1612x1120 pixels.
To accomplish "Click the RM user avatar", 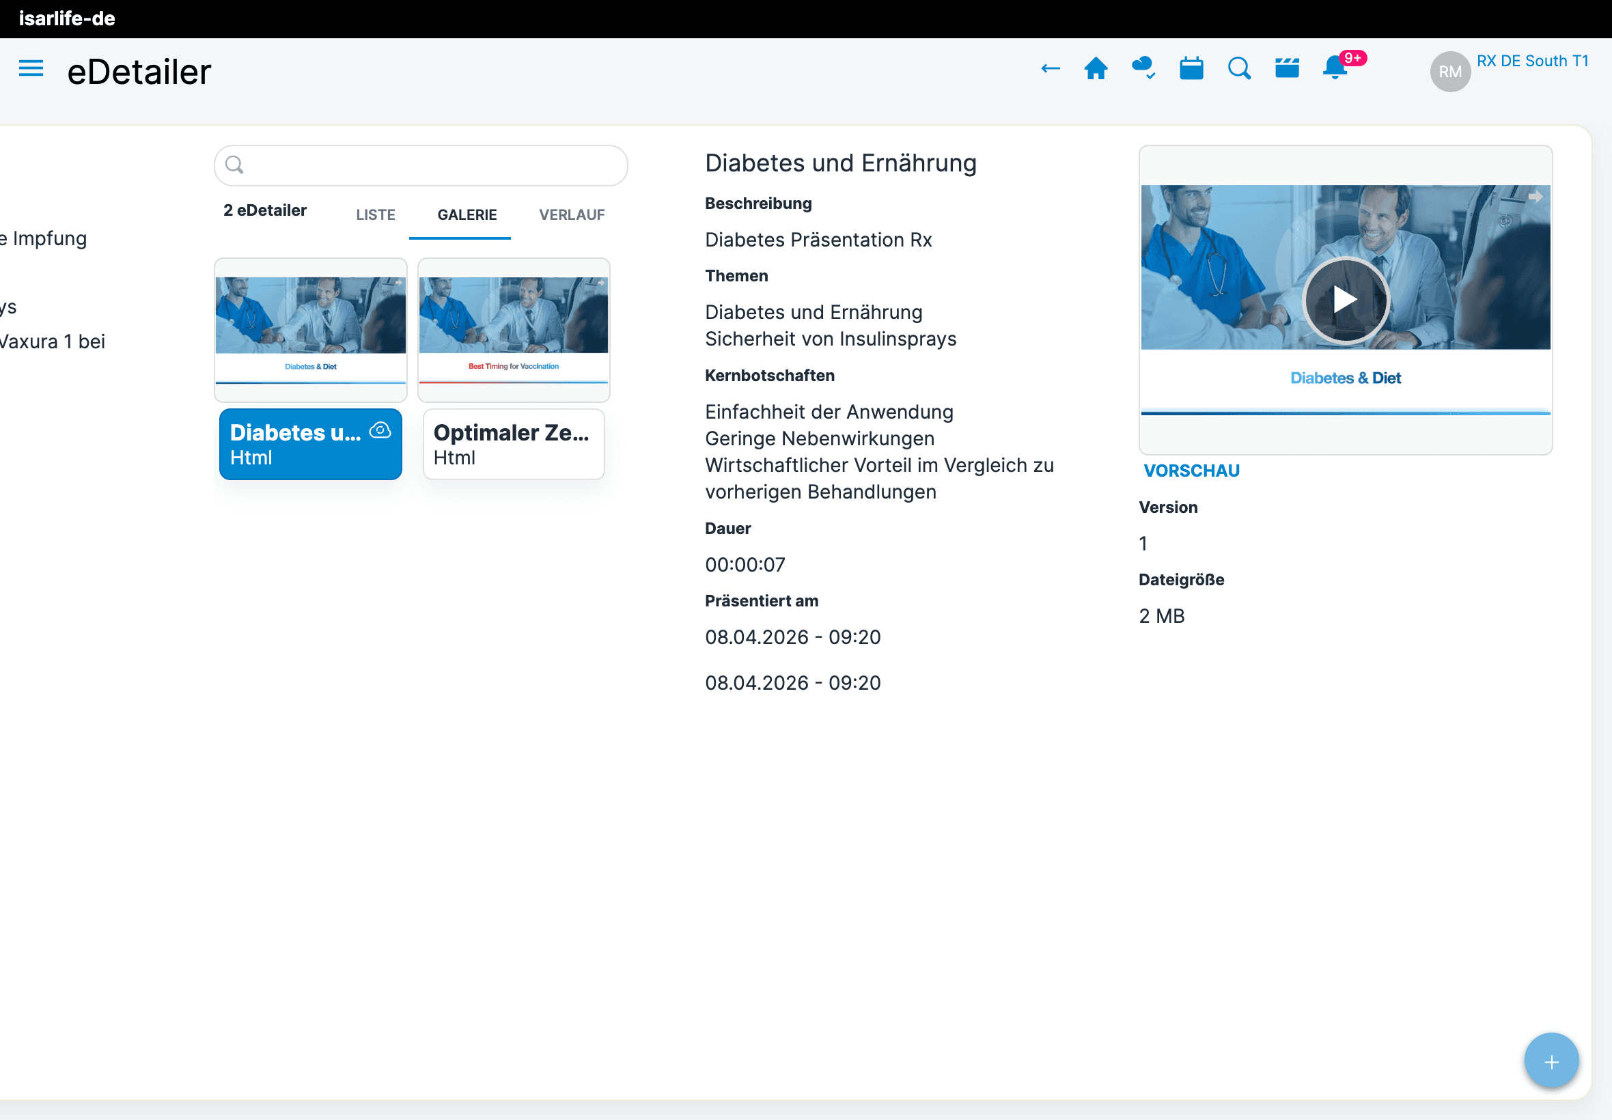I will pos(1450,72).
